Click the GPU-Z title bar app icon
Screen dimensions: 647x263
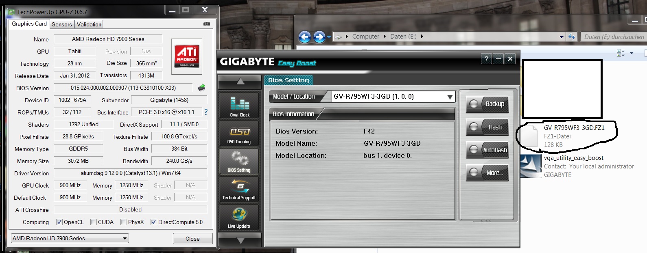point(11,12)
